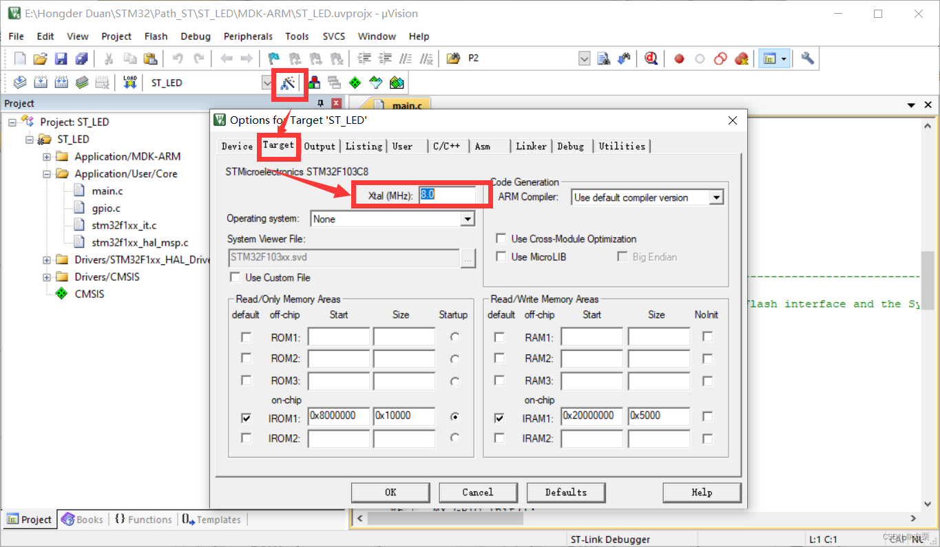Image resolution: width=940 pixels, height=547 pixels.
Task: Select the IROM1 Startup radio button
Action: (454, 417)
